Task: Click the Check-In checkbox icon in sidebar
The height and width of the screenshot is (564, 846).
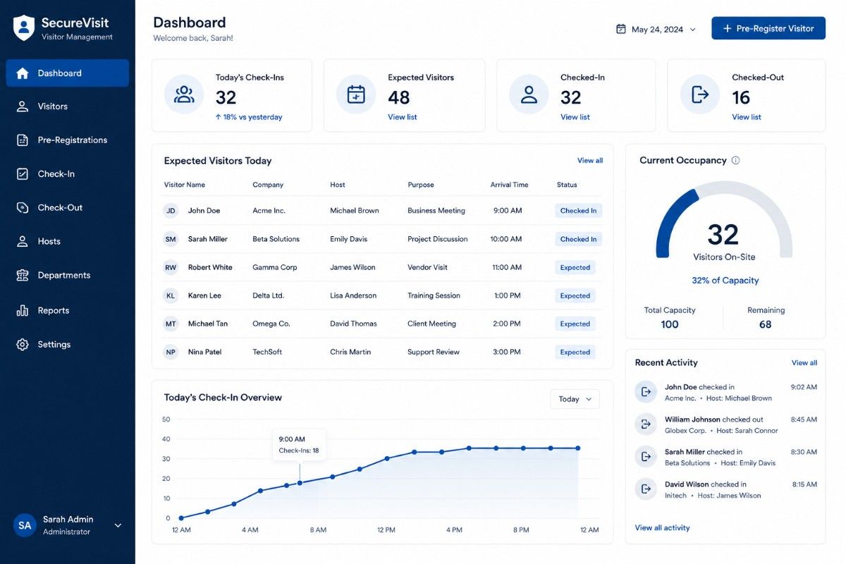Action: [x=23, y=174]
